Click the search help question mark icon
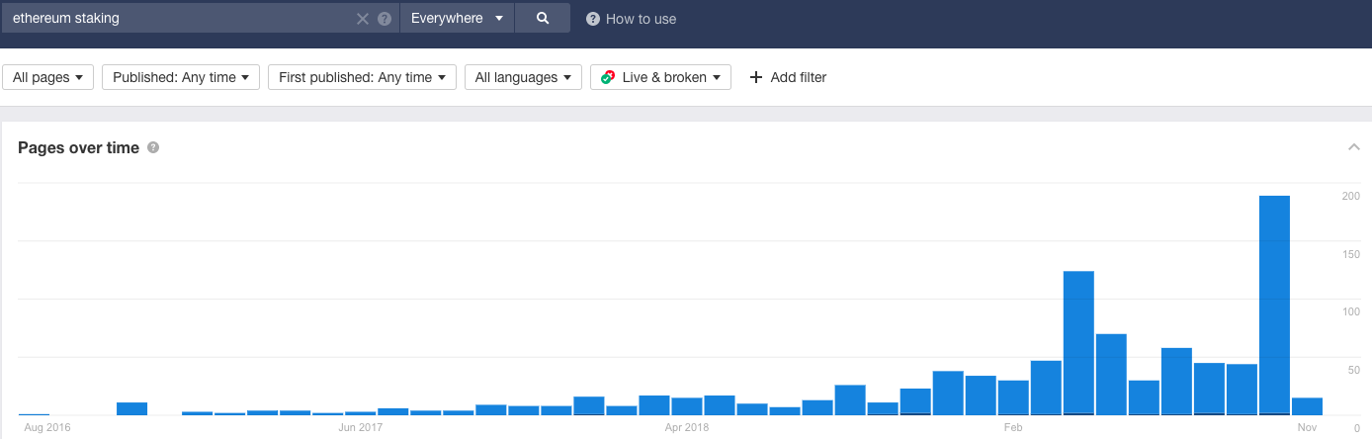Screen dimensions: 1372x439 coord(385,19)
